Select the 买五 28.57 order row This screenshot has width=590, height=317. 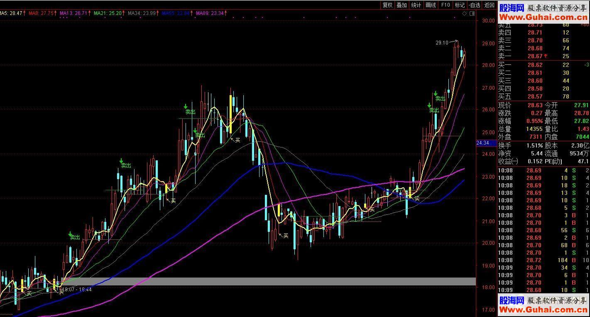[x=543, y=96]
